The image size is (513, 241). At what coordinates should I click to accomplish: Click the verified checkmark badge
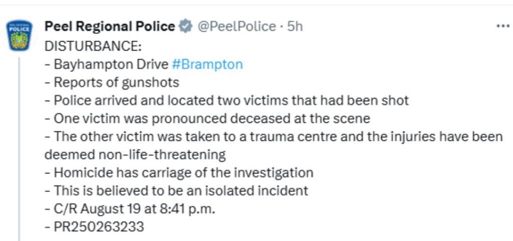(x=185, y=26)
